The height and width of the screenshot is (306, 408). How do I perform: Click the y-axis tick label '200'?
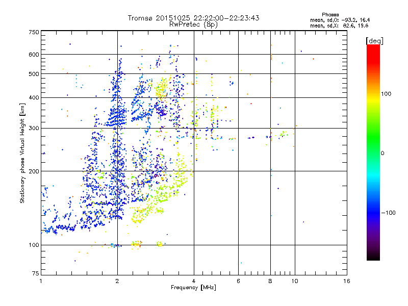(x=34, y=171)
